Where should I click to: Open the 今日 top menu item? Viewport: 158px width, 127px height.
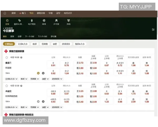[x=31, y=13]
